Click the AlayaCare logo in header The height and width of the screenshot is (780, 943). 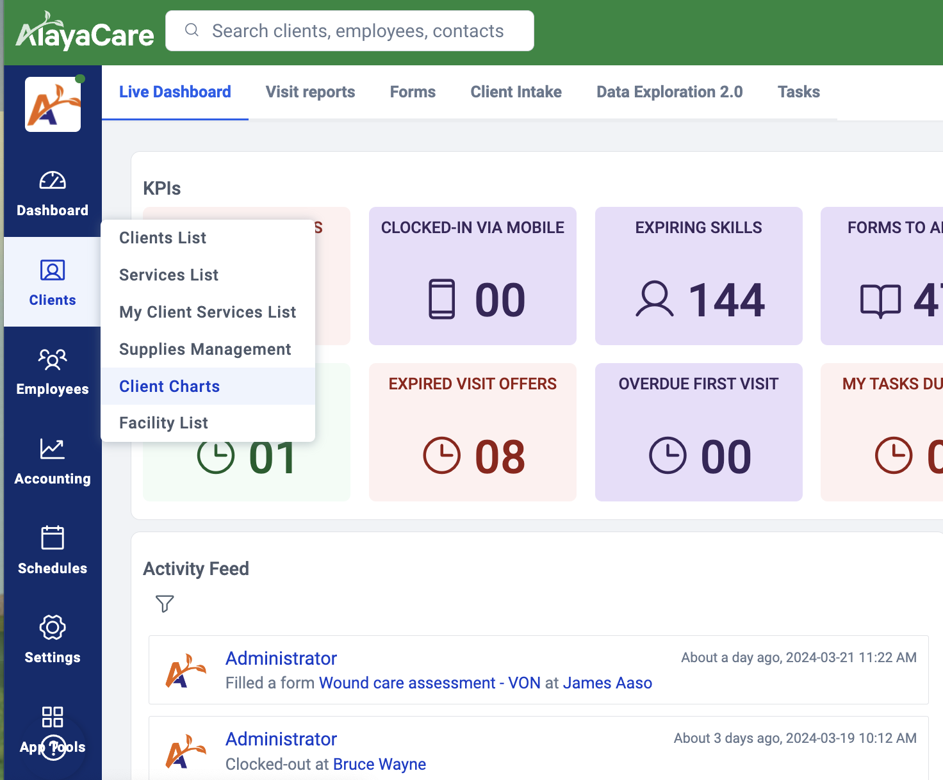coord(85,32)
